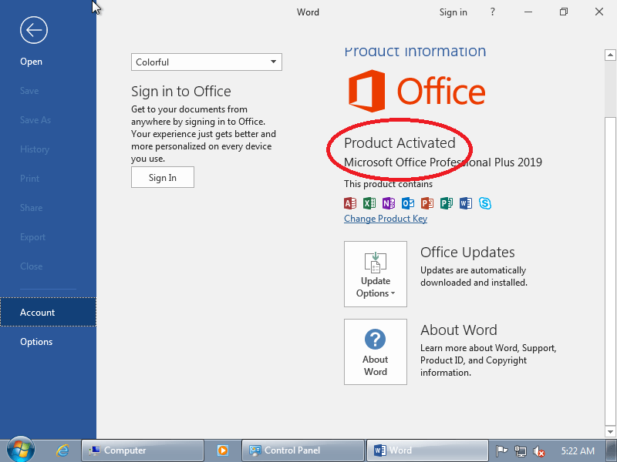This screenshot has height=462, width=617.
Task: Click the 5:22 AM clock
Action: [x=578, y=450]
